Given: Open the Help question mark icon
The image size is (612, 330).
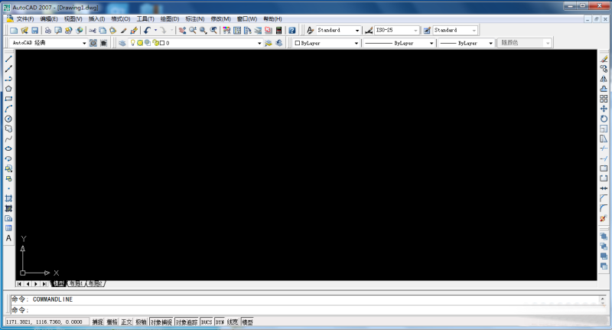Looking at the screenshot, I should 292,30.
